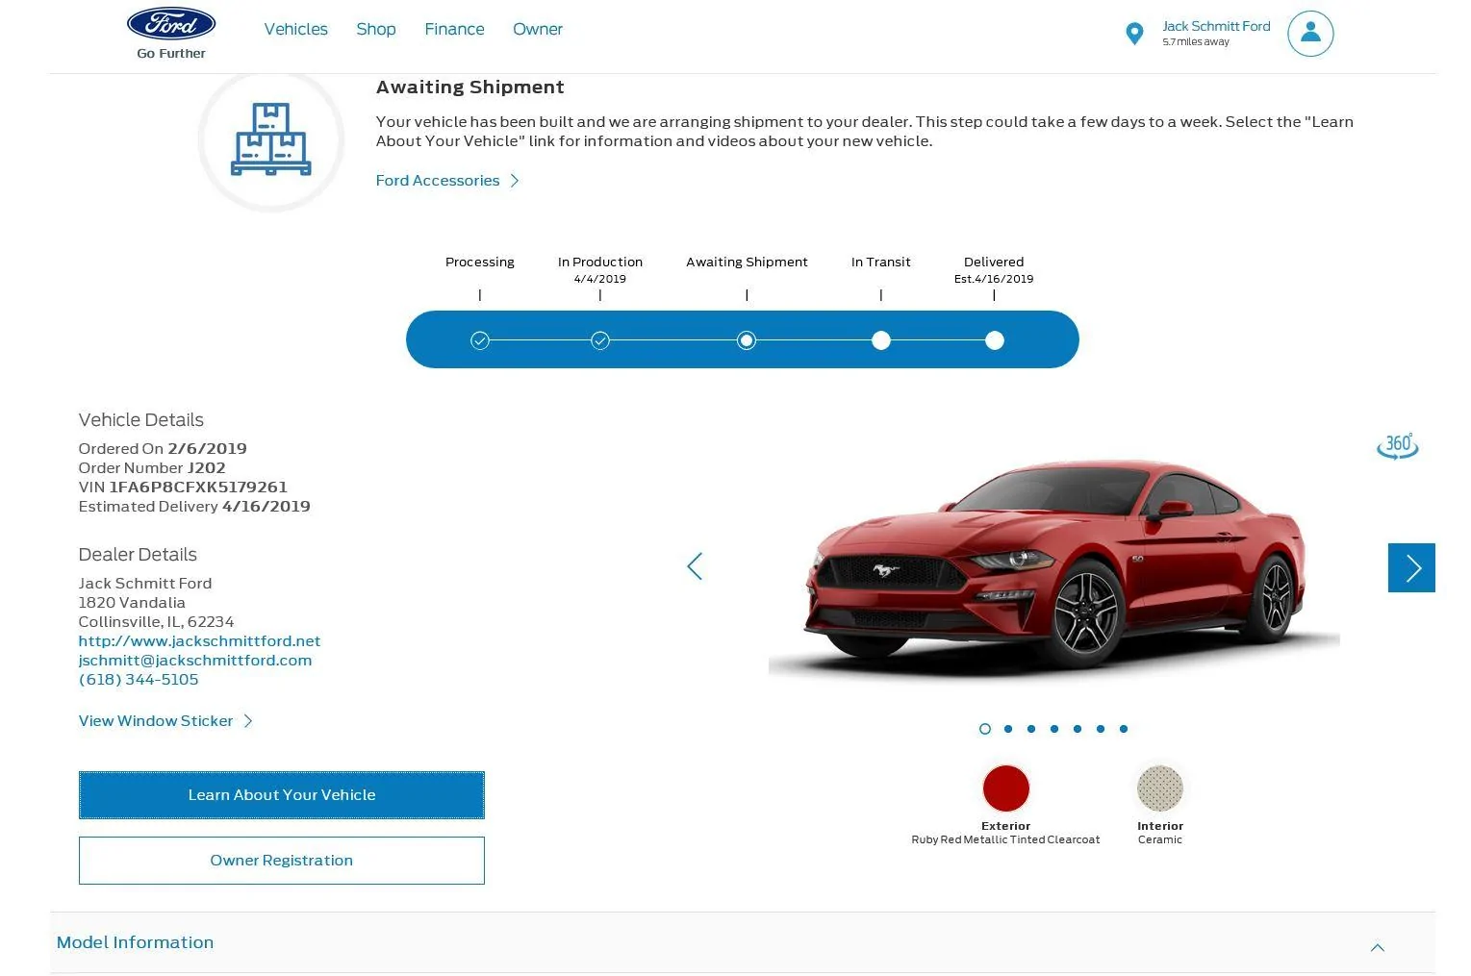This screenshot has height=976, width=1471.
Task: Click the Awaiting Shipment step marker
Action: pos(747,340)
